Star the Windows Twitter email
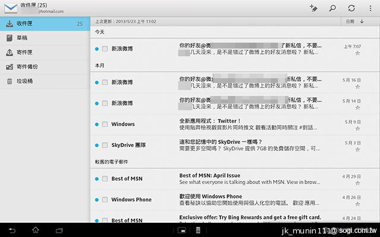This screenshot has width=380, height=237. pyautogui.click(x=357, y=129)
